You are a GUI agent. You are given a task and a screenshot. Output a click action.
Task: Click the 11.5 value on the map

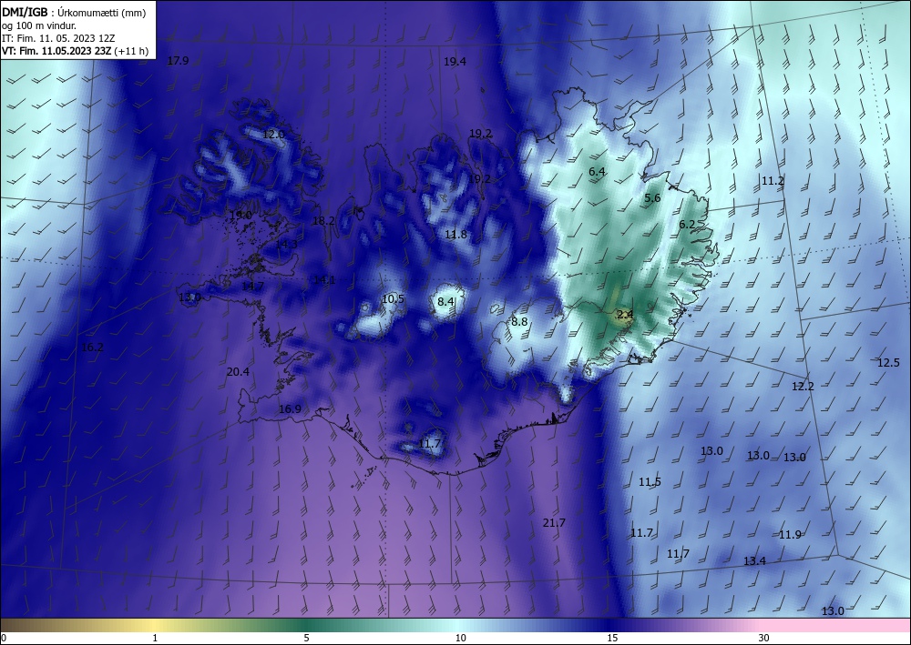coord(650,482)
